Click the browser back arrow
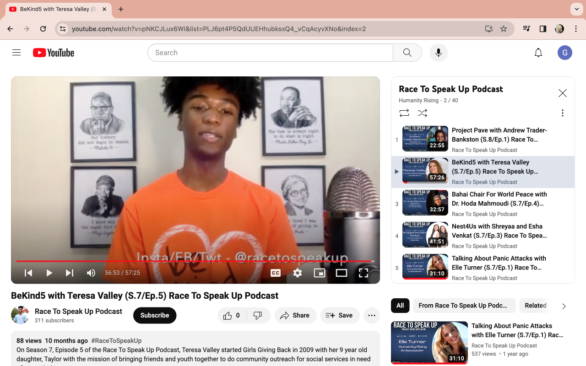Viewport: 586px width, 366px height. [x=10, y=29]
